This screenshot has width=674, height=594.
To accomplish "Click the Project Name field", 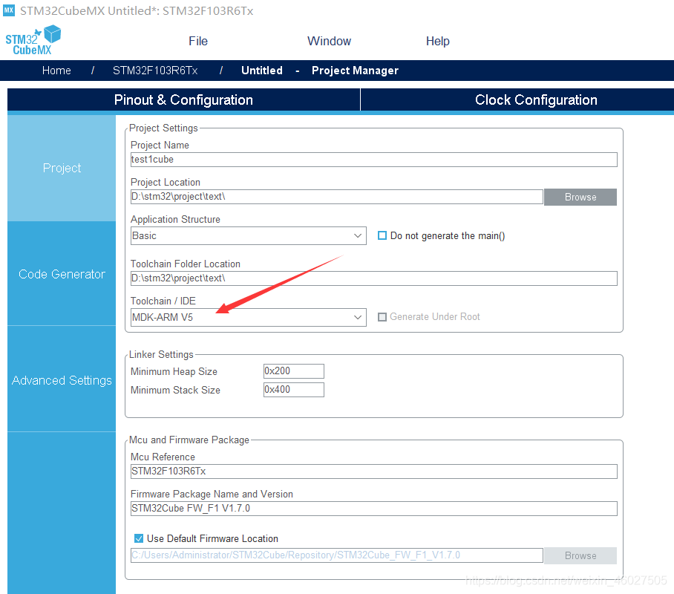I will click(373, 160).
